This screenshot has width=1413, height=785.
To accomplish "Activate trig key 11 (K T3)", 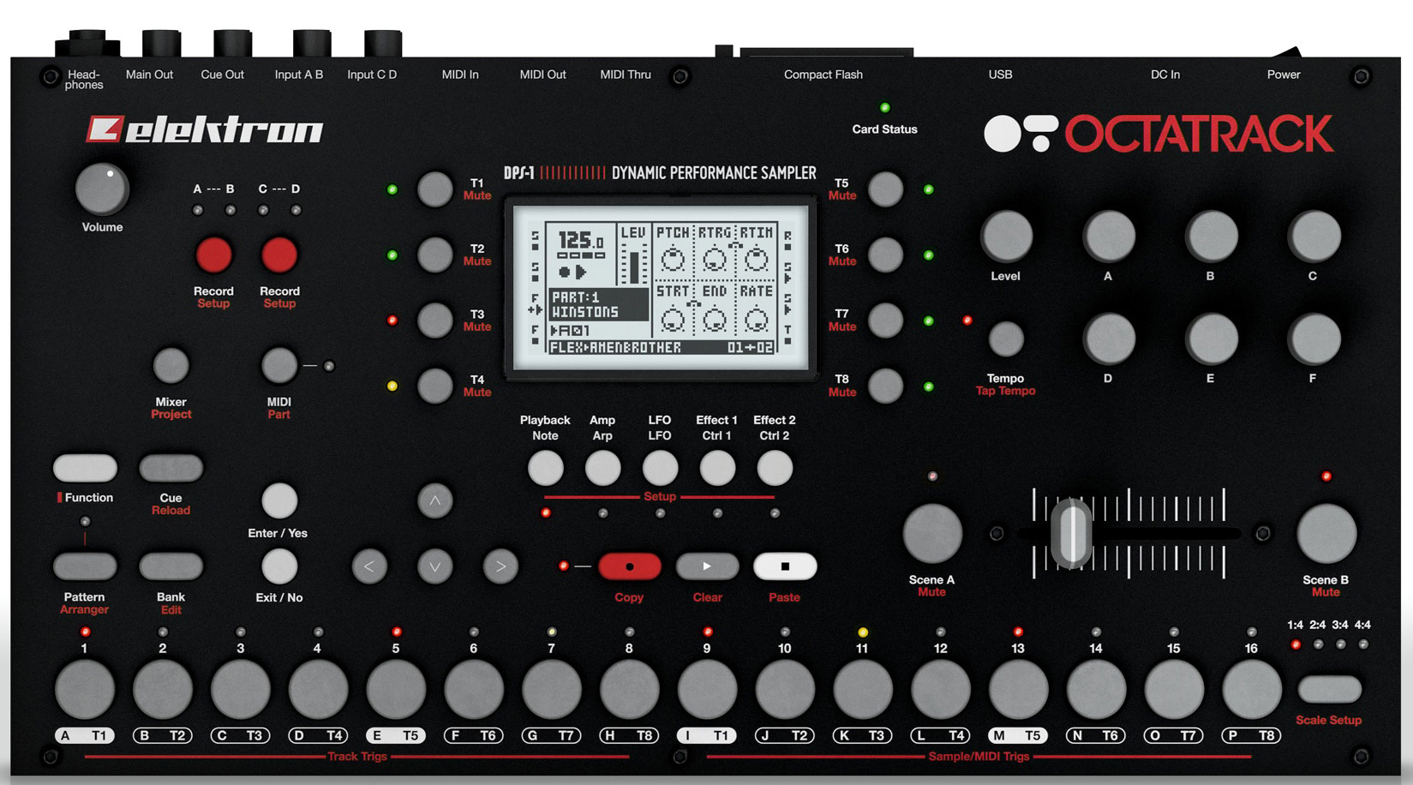I will [x=863, y=689].
